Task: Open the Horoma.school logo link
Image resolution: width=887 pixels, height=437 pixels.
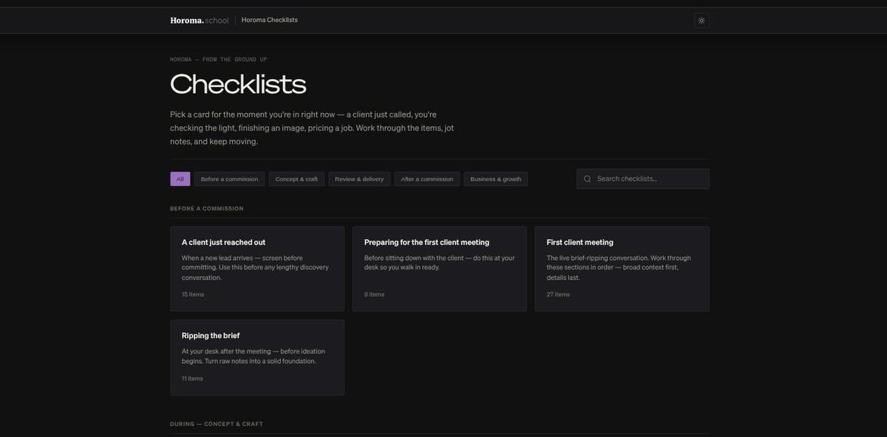Action: click(200, 20)
